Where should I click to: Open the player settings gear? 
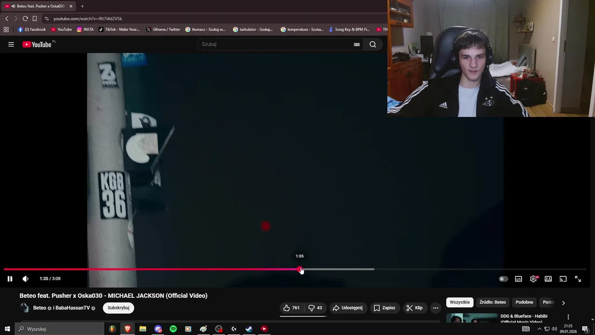pos(533,279)
